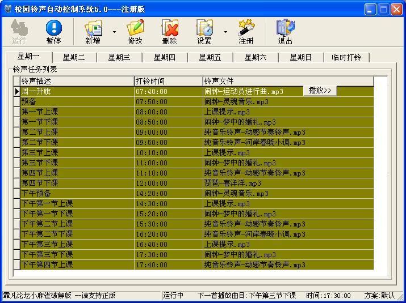The width and height of the screenshot is (406, 303).
Task: Switch to the 星期六 tab
Action: click(256, 57)
